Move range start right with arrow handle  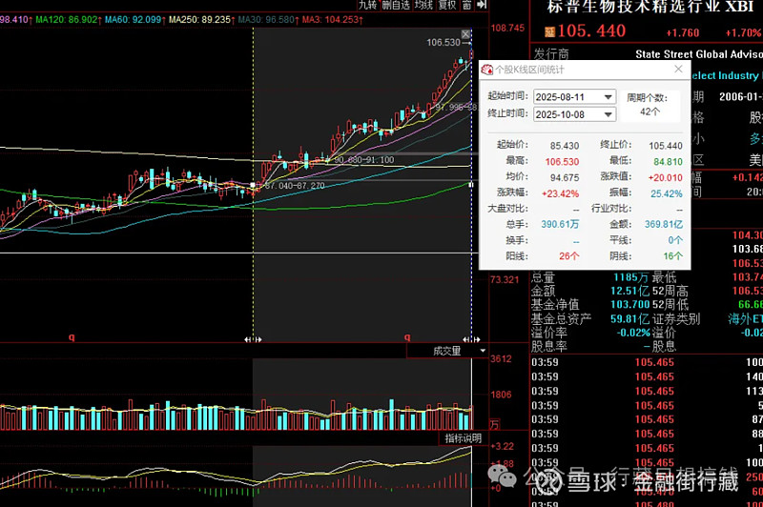point(258,339)
